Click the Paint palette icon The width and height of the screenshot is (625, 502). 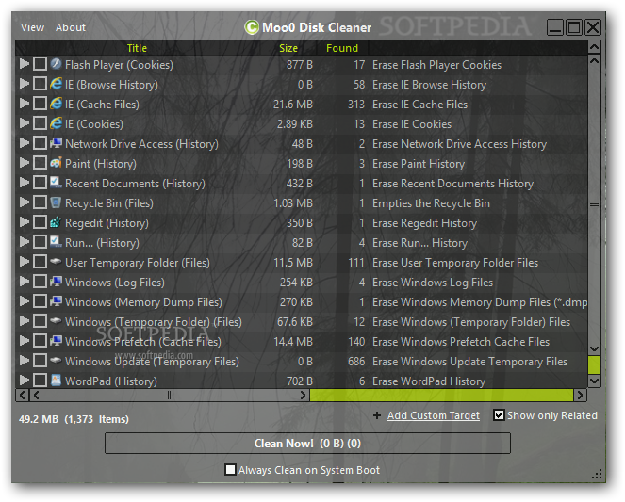click(56, 163)
